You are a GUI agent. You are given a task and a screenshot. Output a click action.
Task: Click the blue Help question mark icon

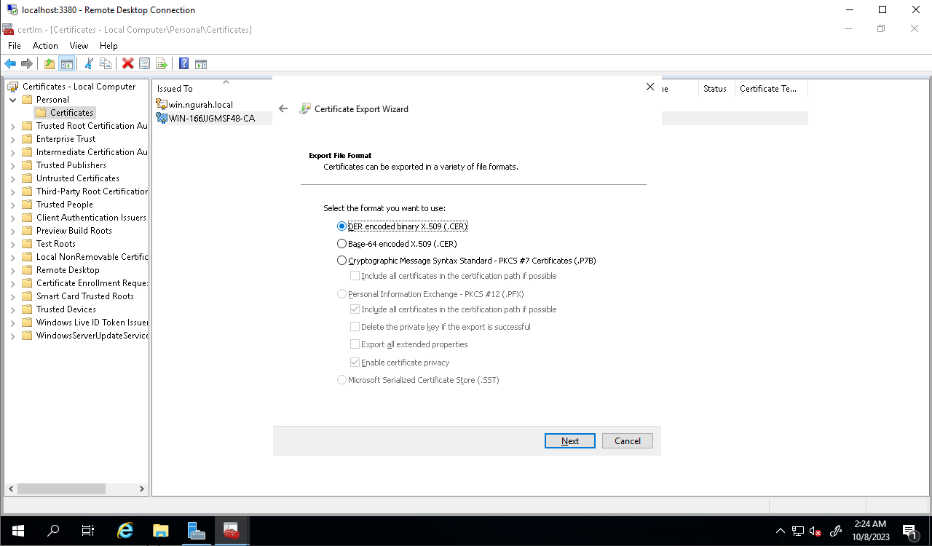[184, 63]
